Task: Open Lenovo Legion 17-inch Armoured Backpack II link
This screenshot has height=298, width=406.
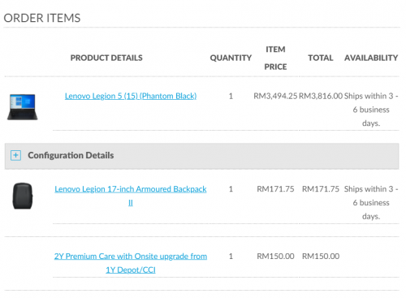Action: [131, 196]
